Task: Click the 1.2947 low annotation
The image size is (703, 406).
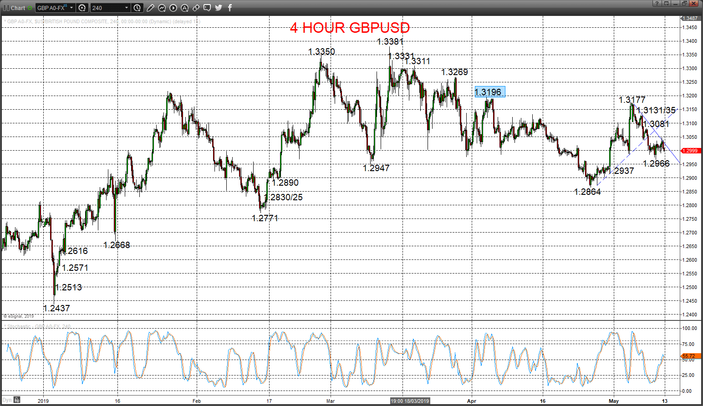Action: (376, 168)
